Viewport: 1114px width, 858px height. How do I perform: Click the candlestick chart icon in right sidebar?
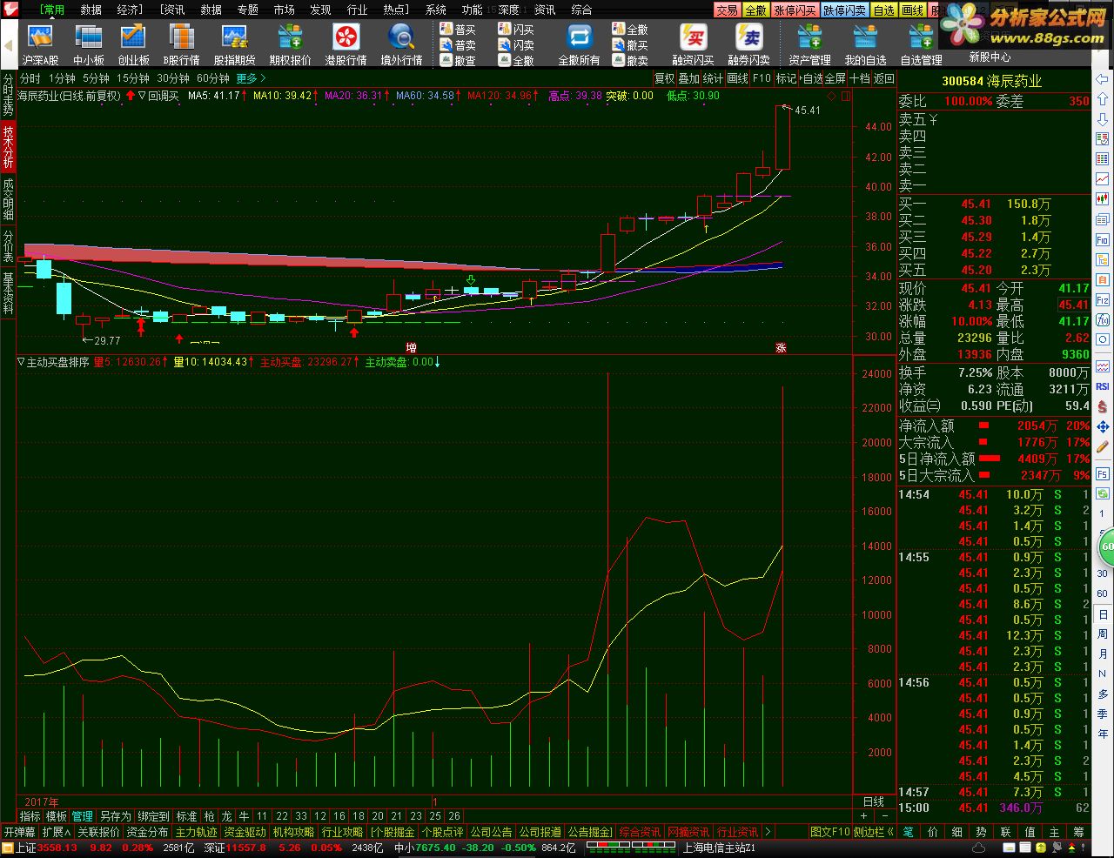point(1103,198)
